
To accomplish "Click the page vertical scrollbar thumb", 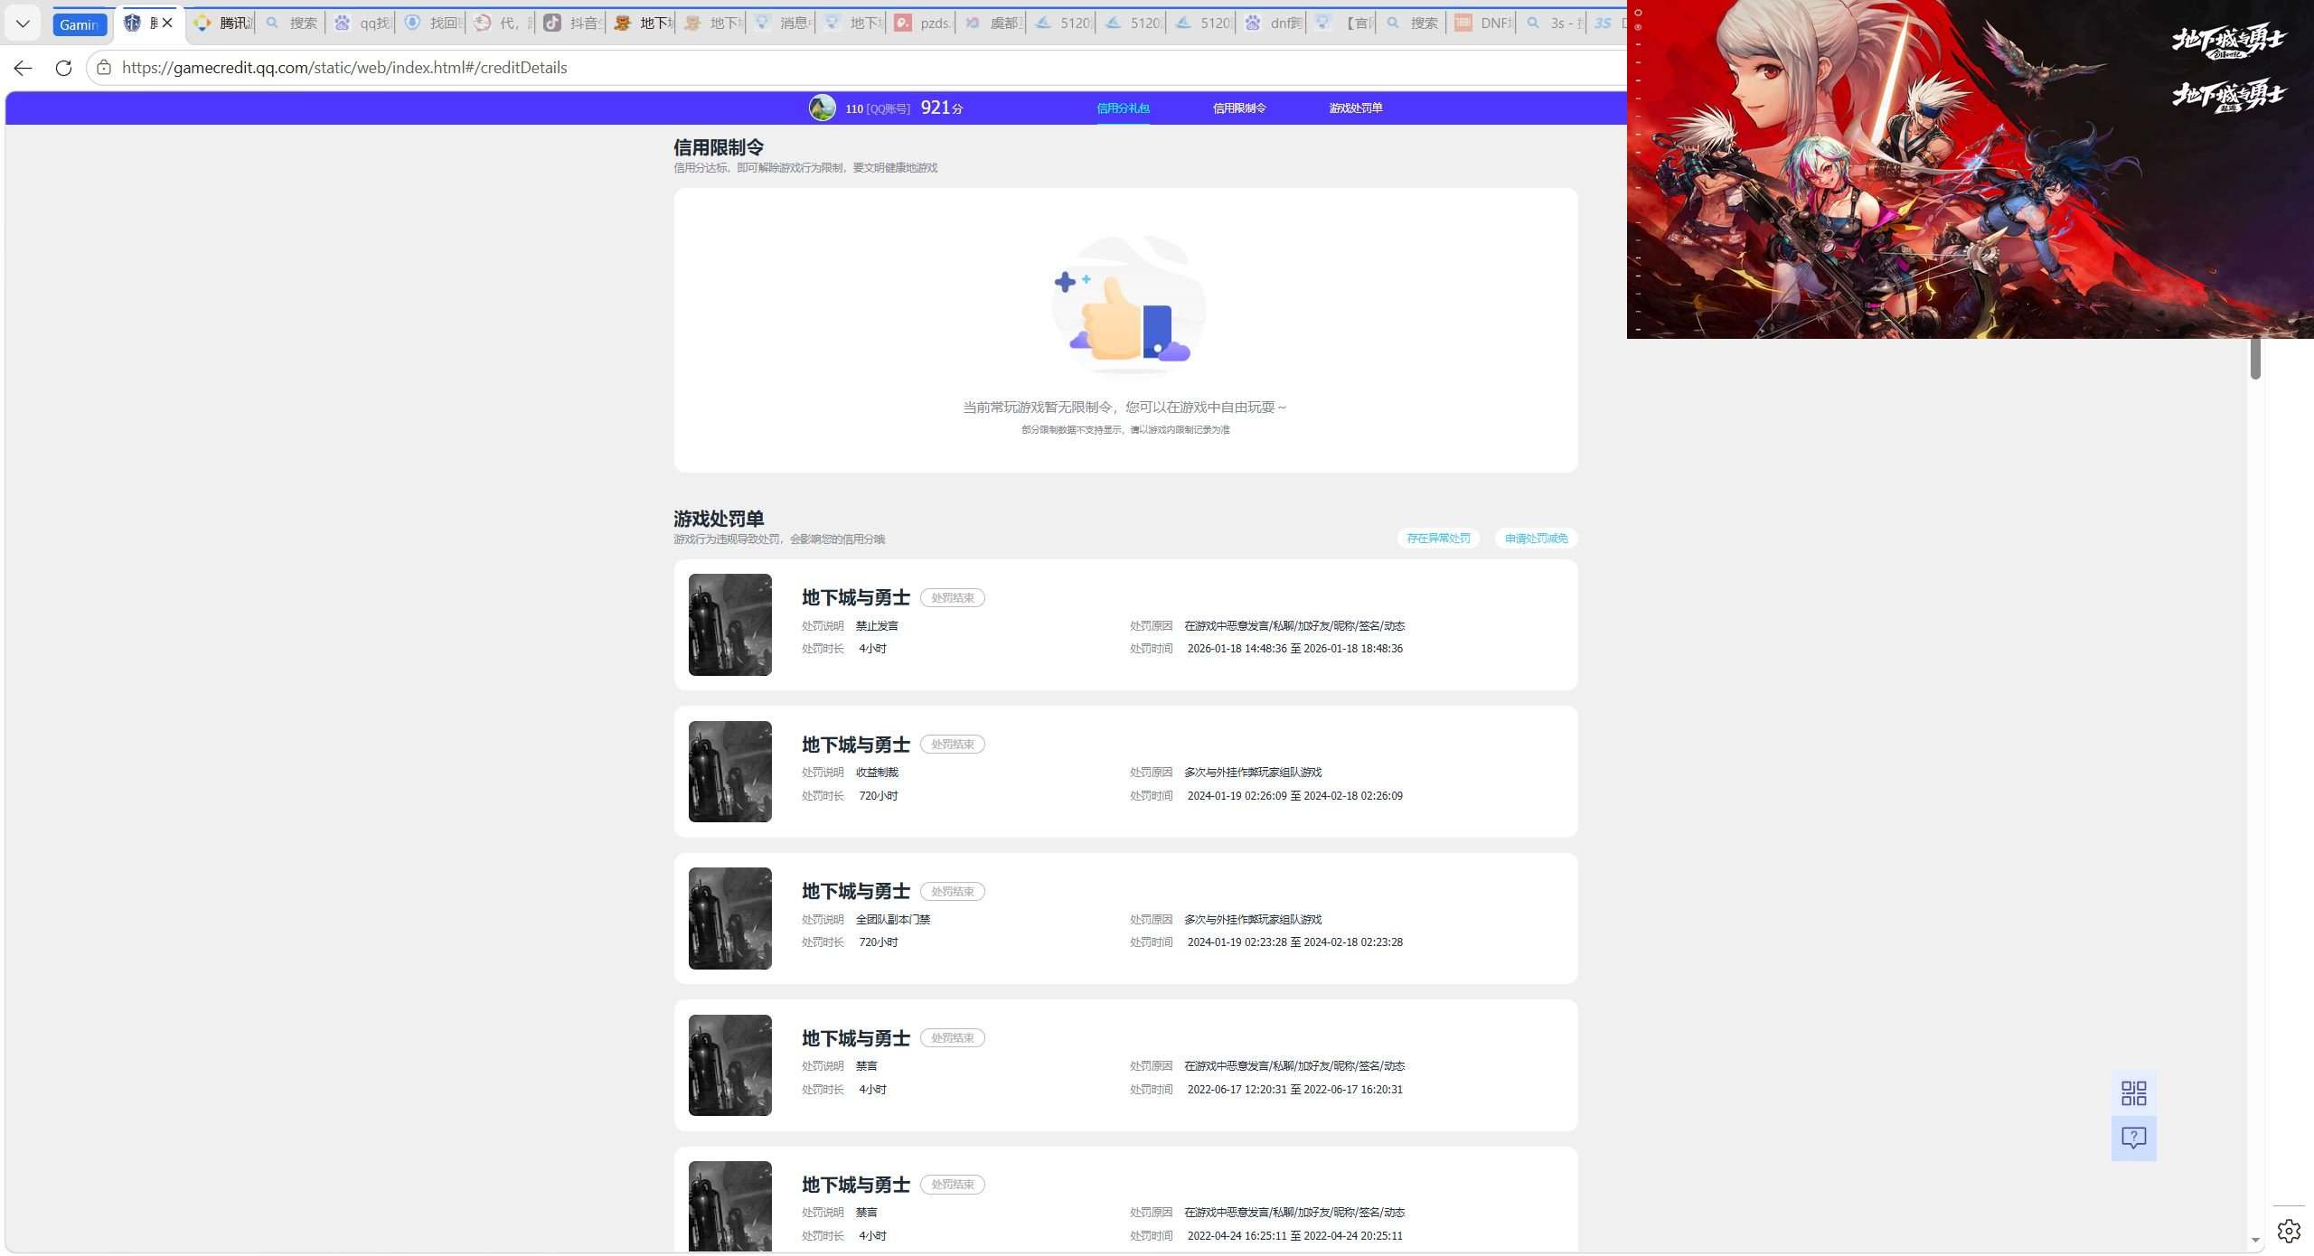I will (2255, 358).
